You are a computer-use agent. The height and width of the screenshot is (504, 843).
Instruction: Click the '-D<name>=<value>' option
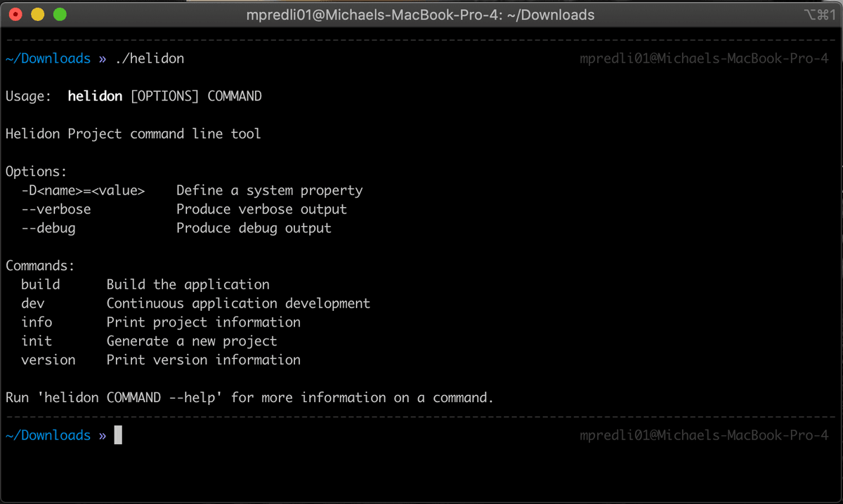pyautogui.click(x=83, y=190)
